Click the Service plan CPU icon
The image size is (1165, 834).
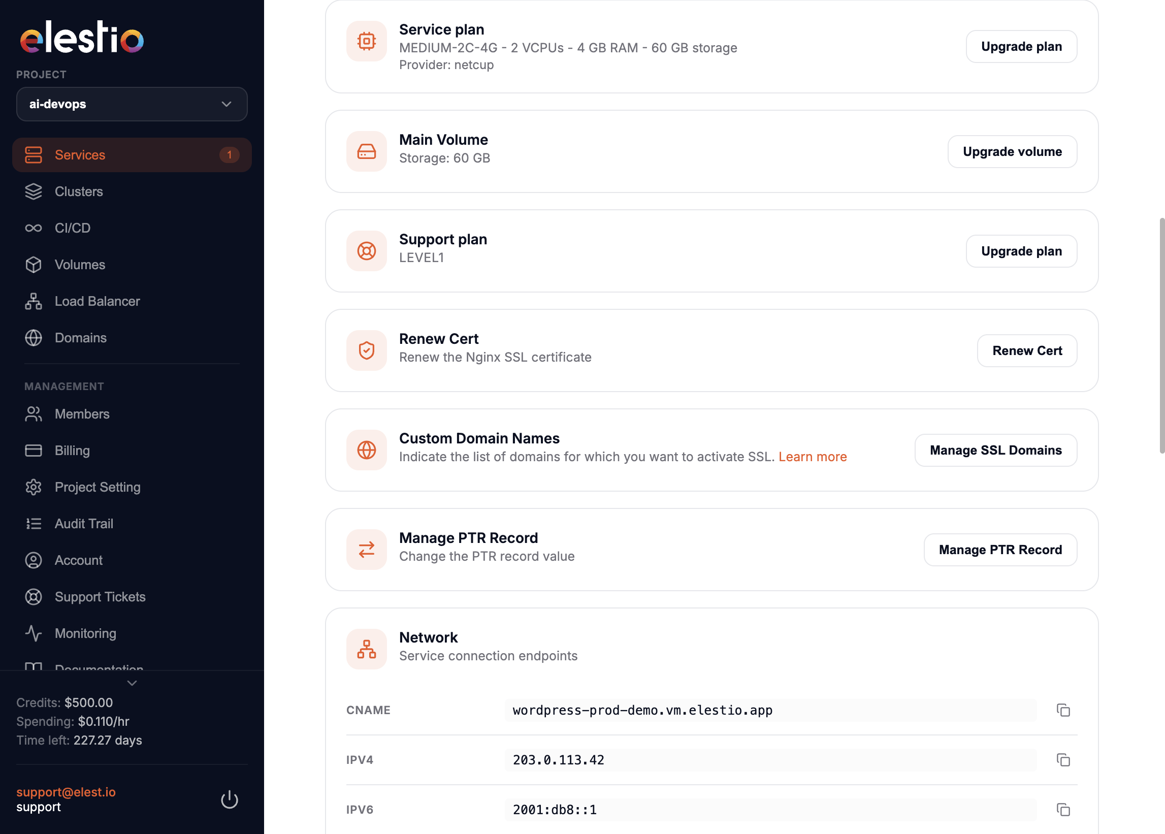coord(367,41)
